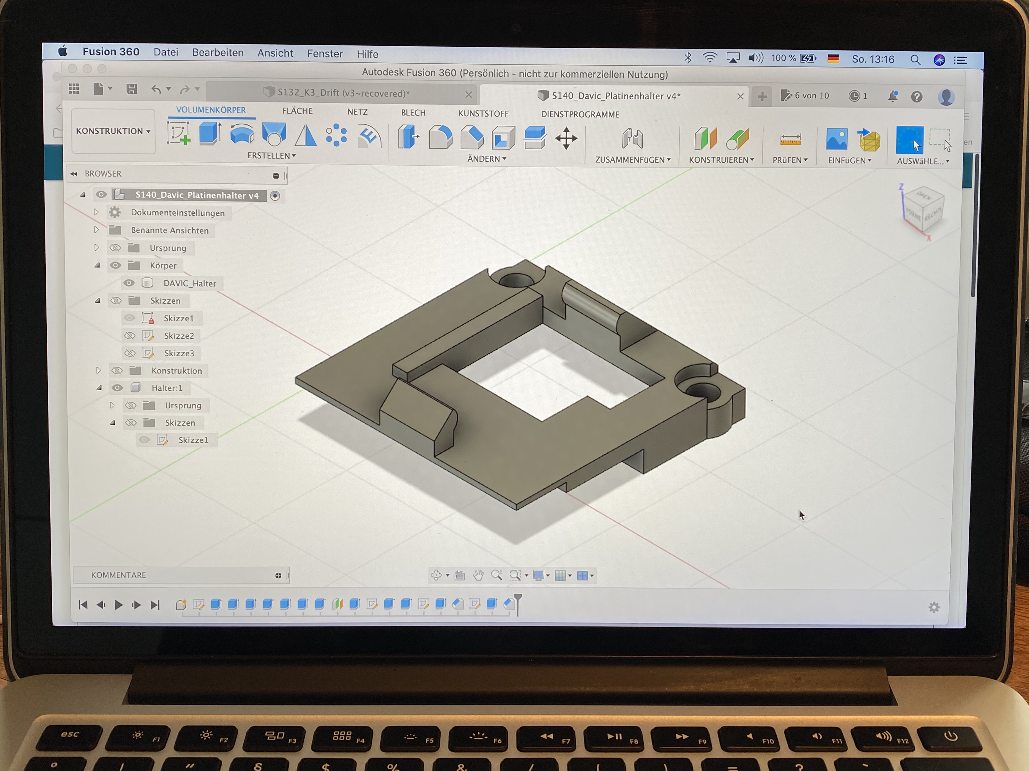
Task: Select the Revolve tool icon
Action: click(242, 135)
